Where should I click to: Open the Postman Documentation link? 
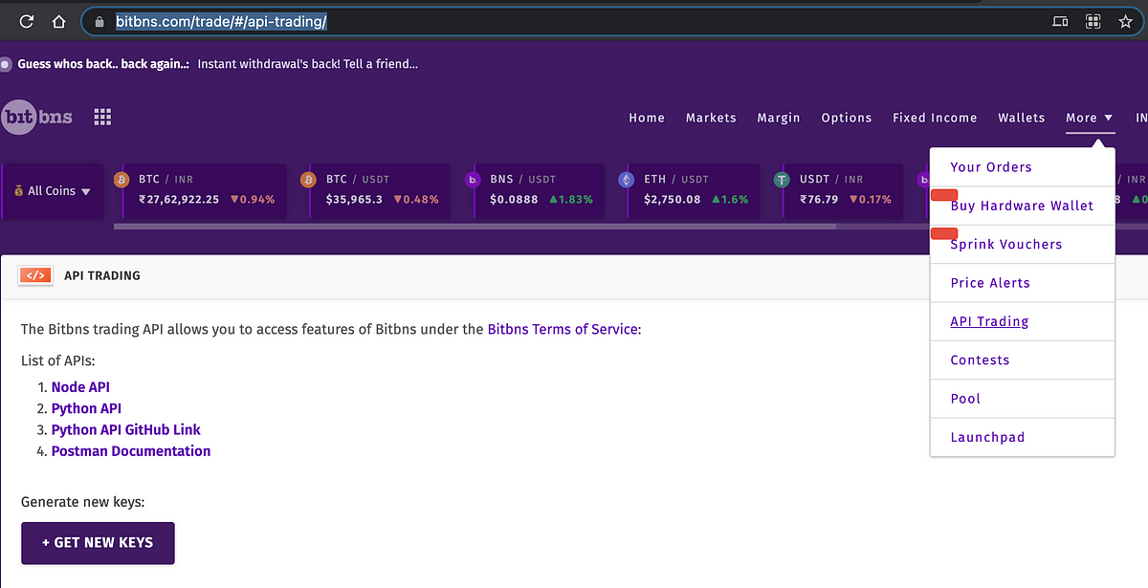coord(131,451)
